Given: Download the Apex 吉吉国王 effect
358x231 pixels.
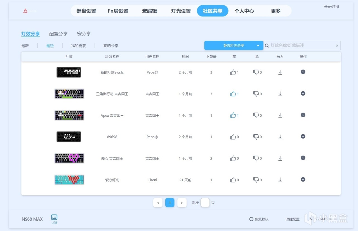Looking at the screenshot, I should tap(280, 115).
